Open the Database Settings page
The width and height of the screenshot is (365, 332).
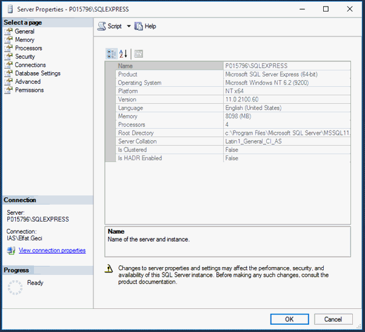pyautogui.click(x=38, y=73)
